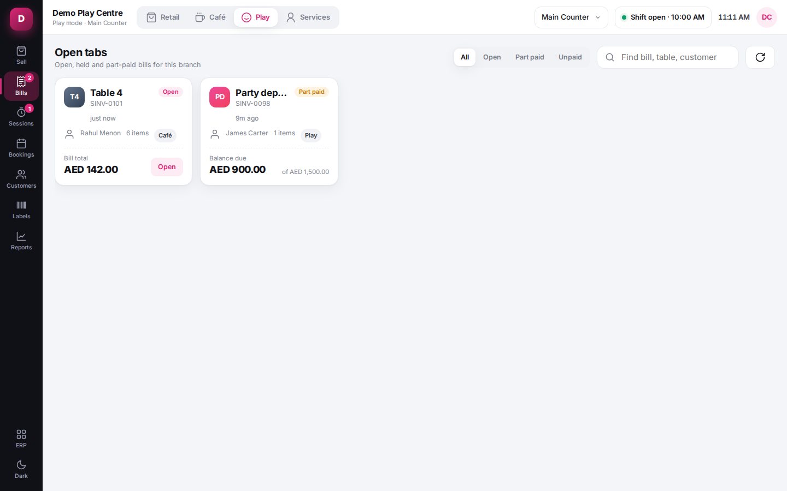Open Bills in the sidebar
Image resolution: width=787 pixels, height=491 pixels.
21,86
